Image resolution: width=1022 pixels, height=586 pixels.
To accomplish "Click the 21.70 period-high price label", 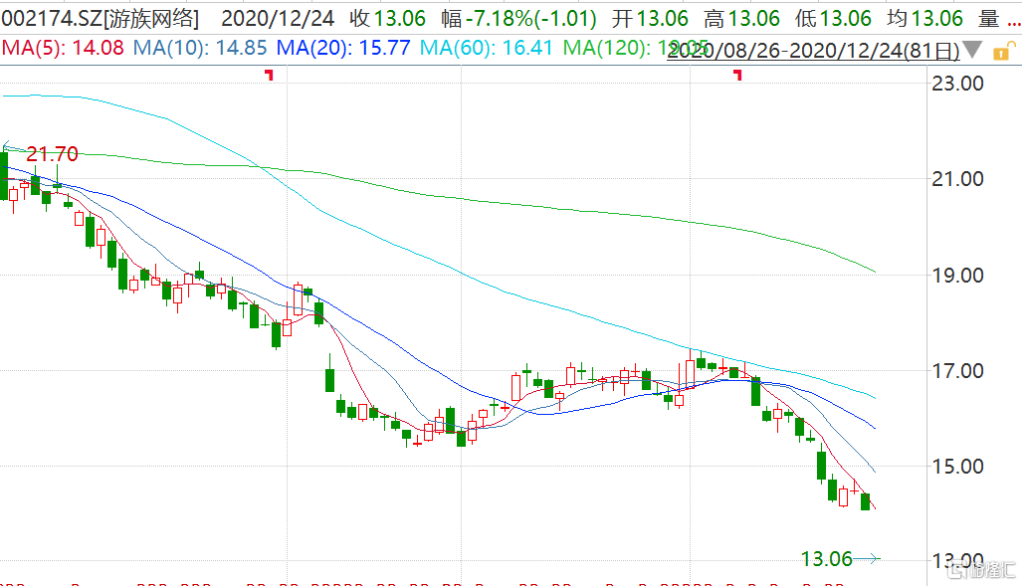I will [52, 154].
